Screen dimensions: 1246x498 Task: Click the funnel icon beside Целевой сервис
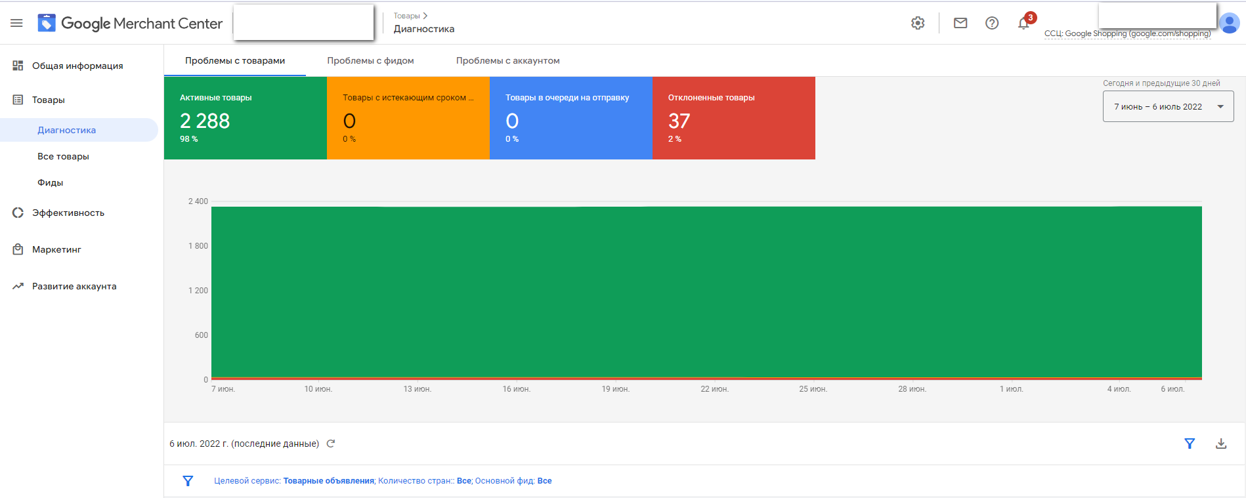(188, 481)
